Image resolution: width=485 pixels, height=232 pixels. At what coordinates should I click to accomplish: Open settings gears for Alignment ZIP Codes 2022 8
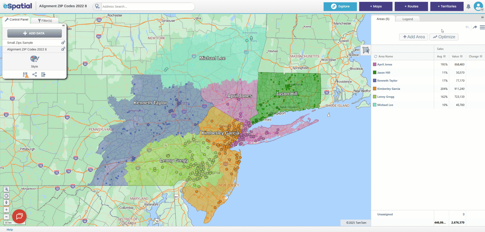[63, 49]
